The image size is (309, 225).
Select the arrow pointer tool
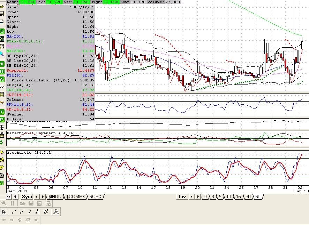tap(4, 211)
